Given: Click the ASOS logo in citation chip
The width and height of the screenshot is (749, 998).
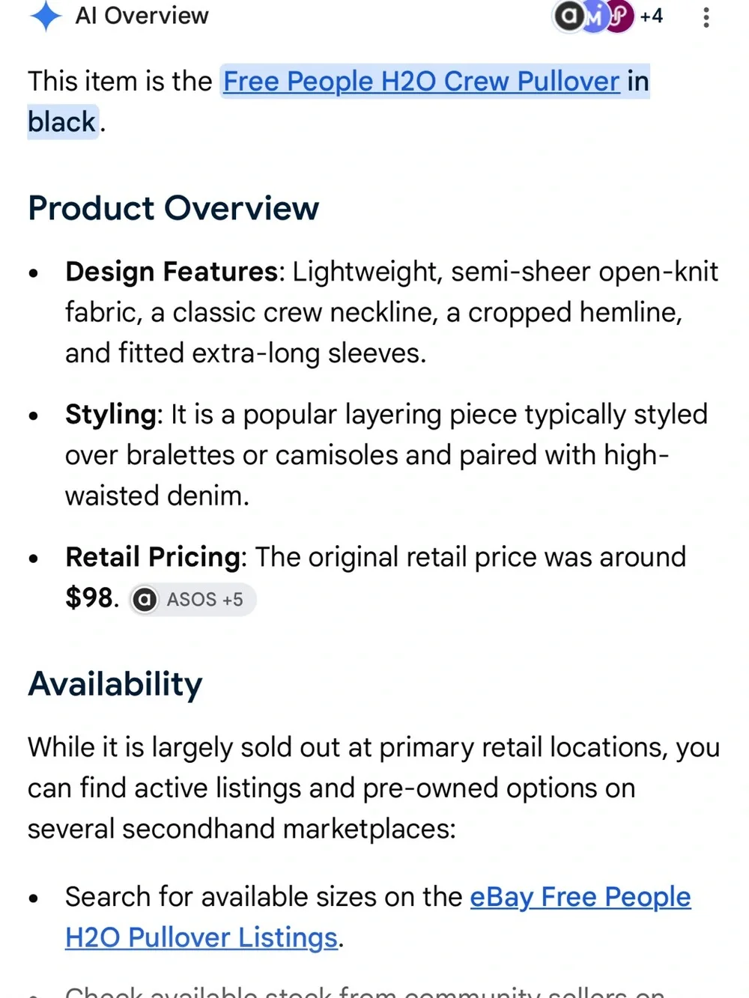Looking at the screenshot, I should [145, 600].
